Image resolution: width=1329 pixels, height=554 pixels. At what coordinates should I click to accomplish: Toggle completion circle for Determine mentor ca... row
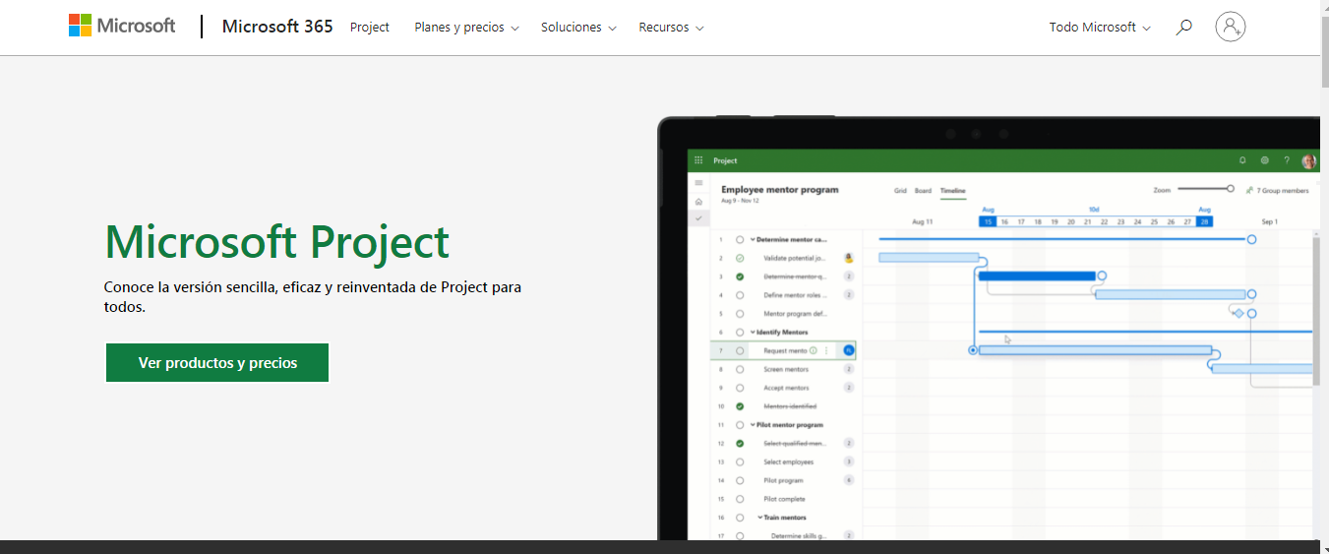(x=740, y=239)
